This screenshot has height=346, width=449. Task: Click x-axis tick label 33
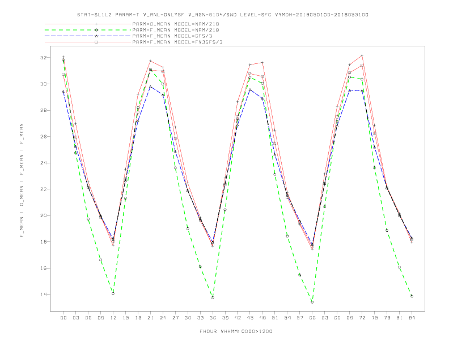[x=200, y=318]
